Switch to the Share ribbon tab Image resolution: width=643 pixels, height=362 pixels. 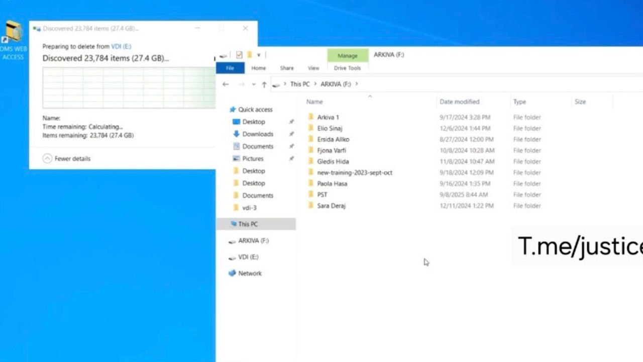pyautogui.click(x=287, y=68)
